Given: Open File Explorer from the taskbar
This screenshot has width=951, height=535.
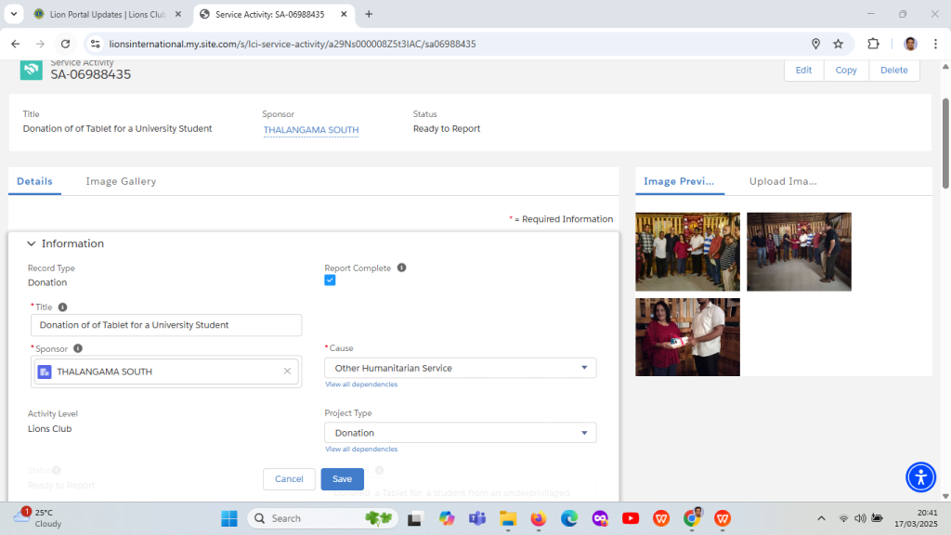Looking at the screenshot, I should (x=508, y=518).
